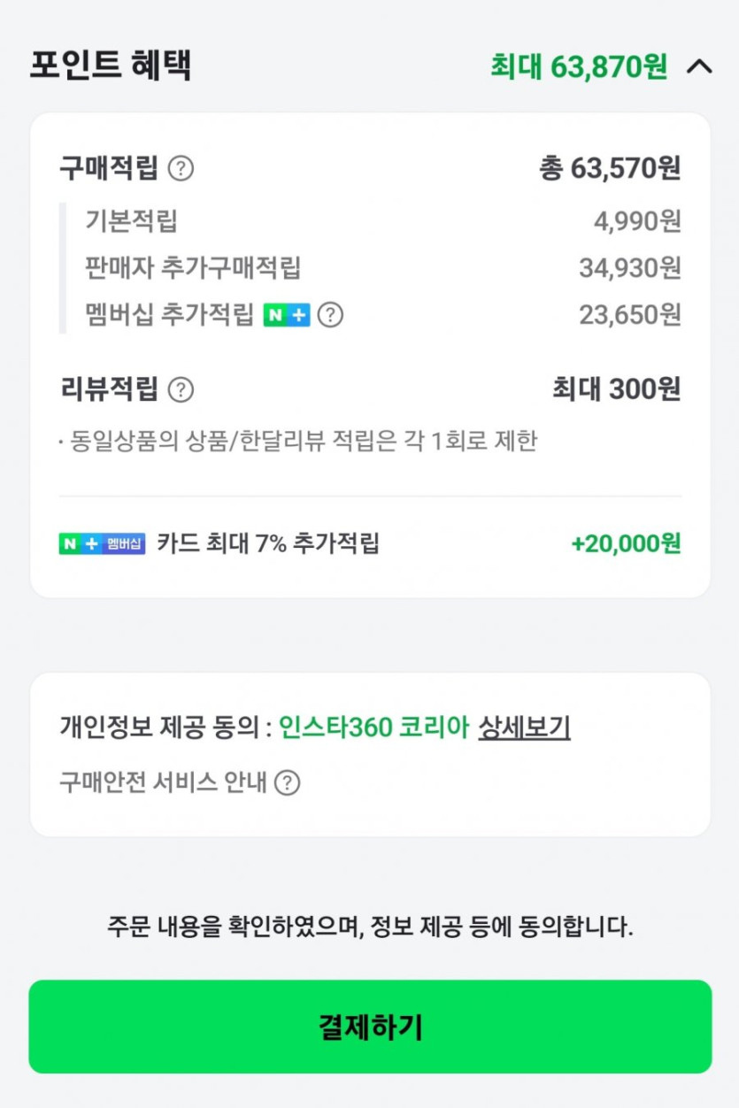Screen dimensions: 739x1108
Task: Click the N+ membership icon beside 멤버십 추가적립
Action: [x=287, y=314]
